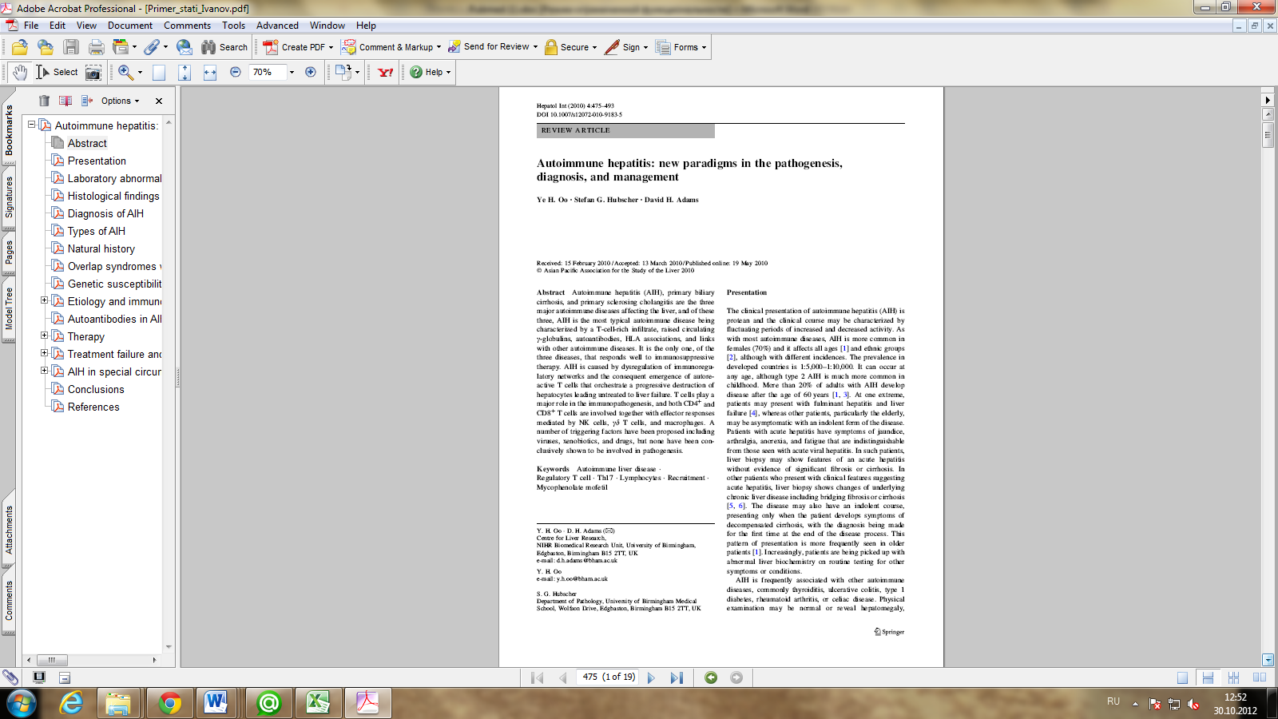Expand Etiology and immune bookmark

(x=44, y=300)
